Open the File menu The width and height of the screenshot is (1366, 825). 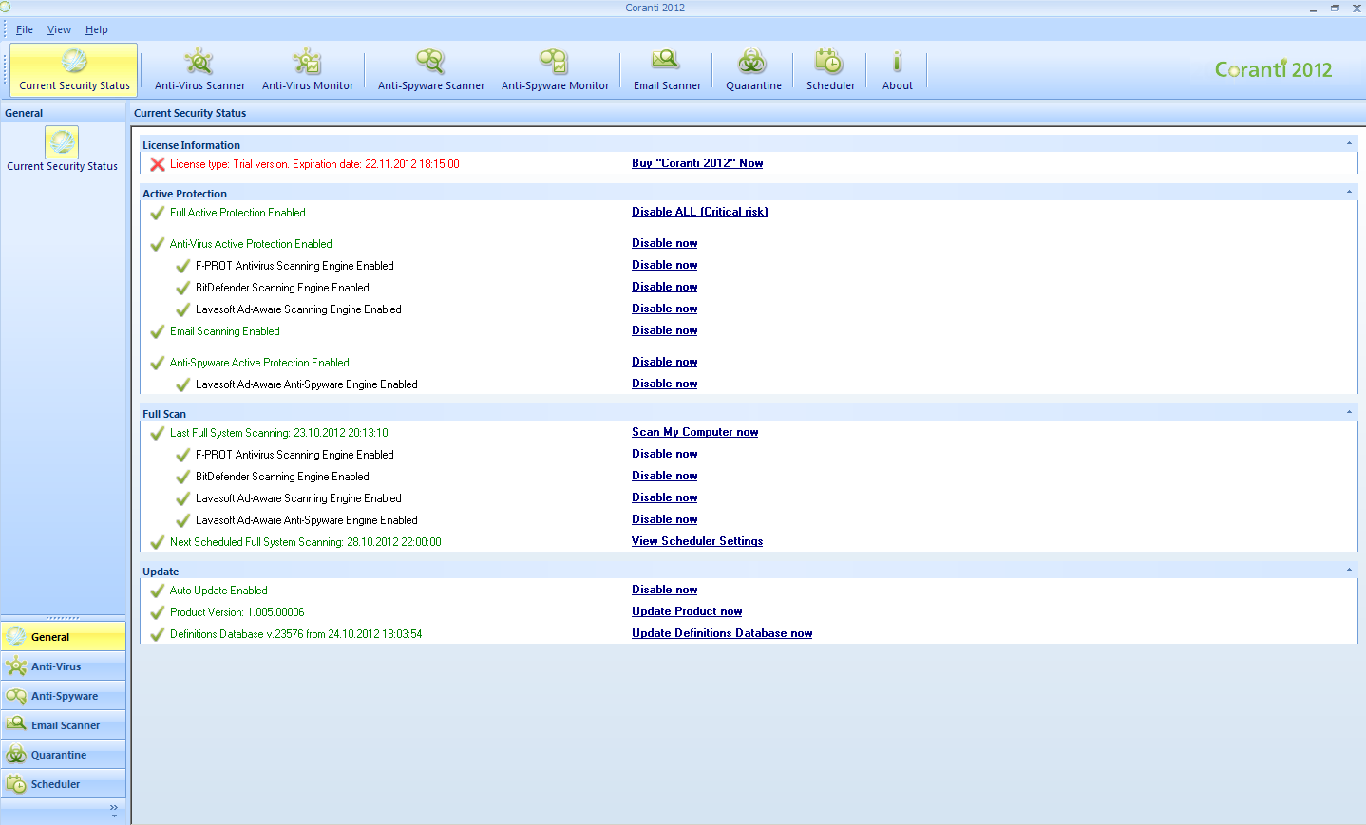tap(25, 29)
